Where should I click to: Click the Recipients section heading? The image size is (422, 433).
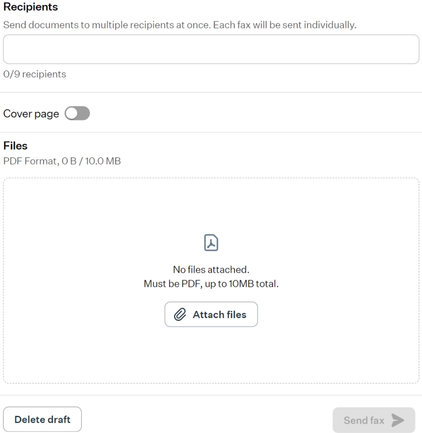pos(31,7)
